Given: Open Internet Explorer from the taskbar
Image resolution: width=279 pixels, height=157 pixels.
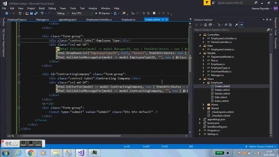Looking at the screenshot, I should (18, 153).
